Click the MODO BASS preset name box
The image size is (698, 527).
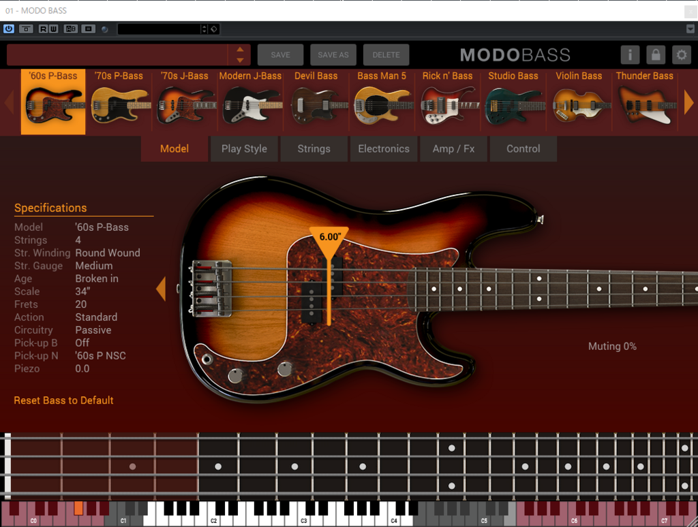[x=117, y=54]
